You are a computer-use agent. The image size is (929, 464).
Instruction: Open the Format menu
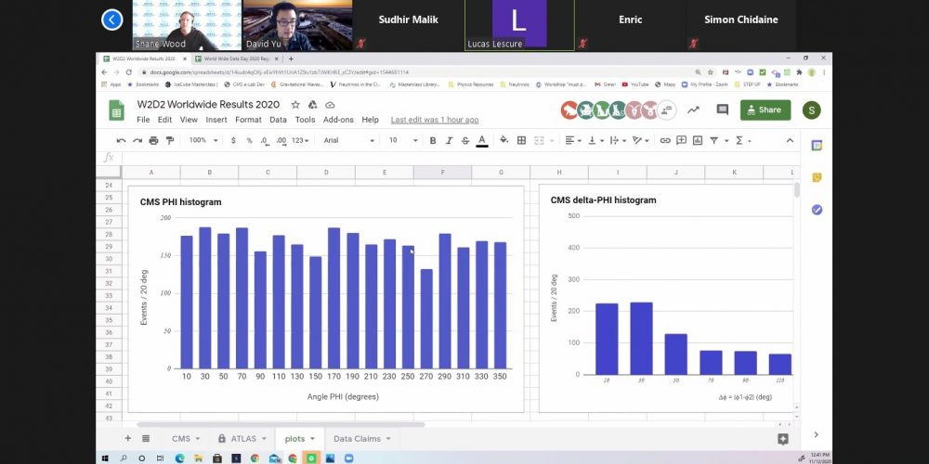(248, 120)
